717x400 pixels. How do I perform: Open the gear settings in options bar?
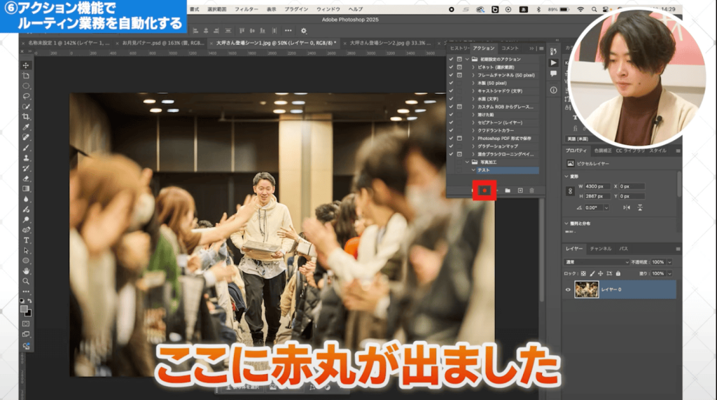coord(304,31)
